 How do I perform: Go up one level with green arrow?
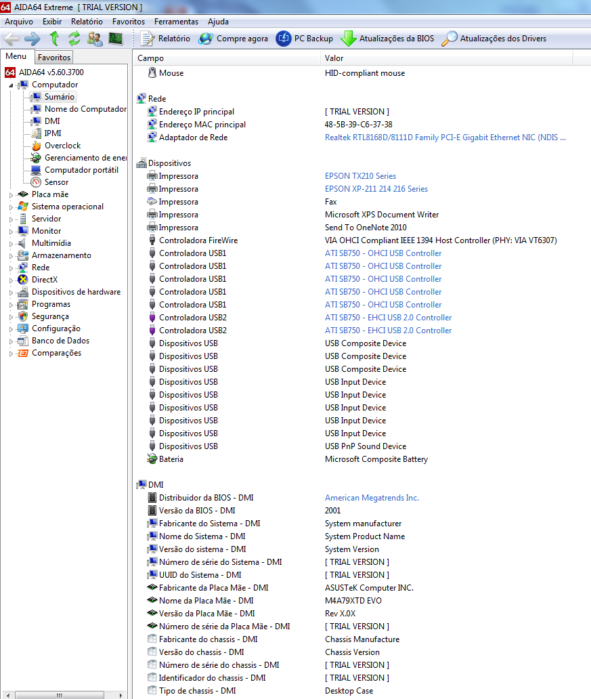54,39
